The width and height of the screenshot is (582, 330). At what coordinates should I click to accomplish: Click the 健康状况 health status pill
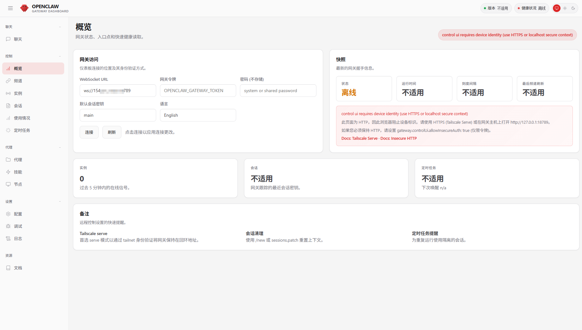click(x=531, y=8)
